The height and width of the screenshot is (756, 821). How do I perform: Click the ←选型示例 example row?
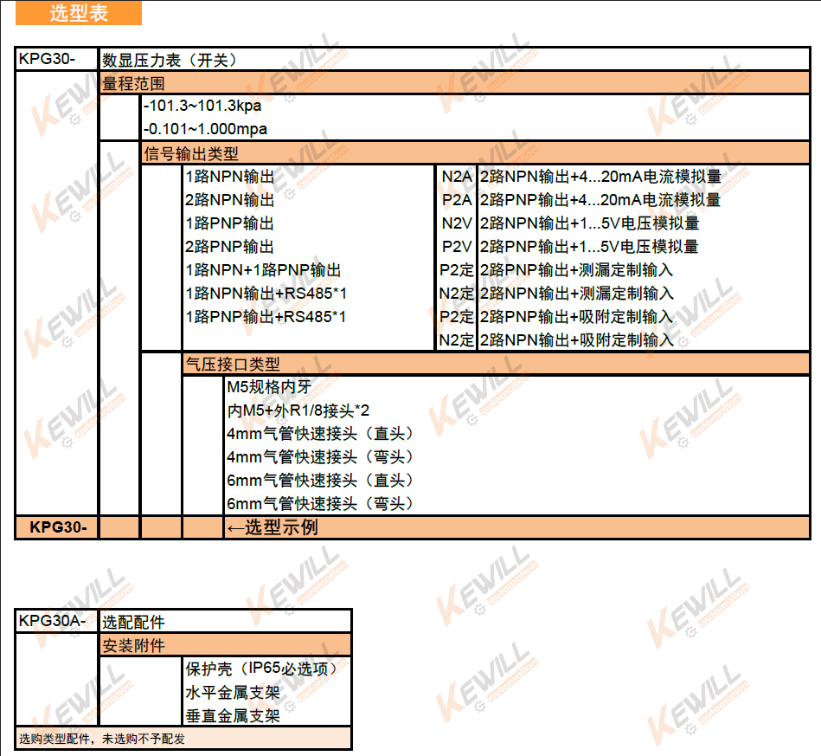[273, 527]
